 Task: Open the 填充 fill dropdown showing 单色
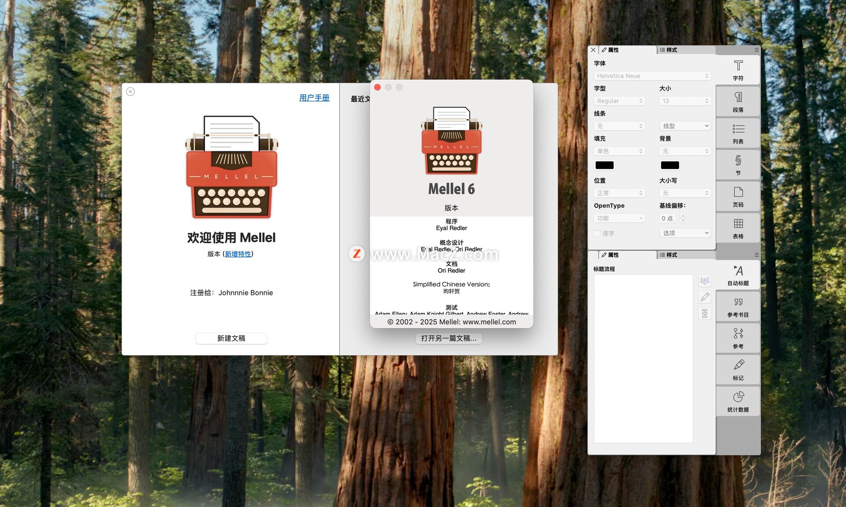click(x=619, y=151)
